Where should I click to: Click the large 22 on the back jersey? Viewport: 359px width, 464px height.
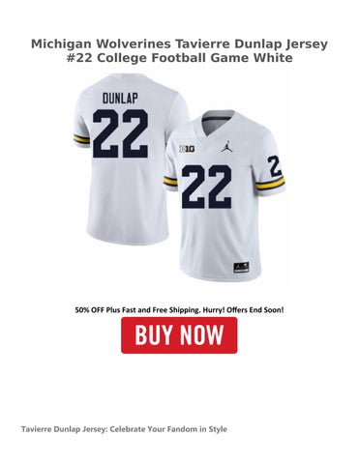[120, 133]
